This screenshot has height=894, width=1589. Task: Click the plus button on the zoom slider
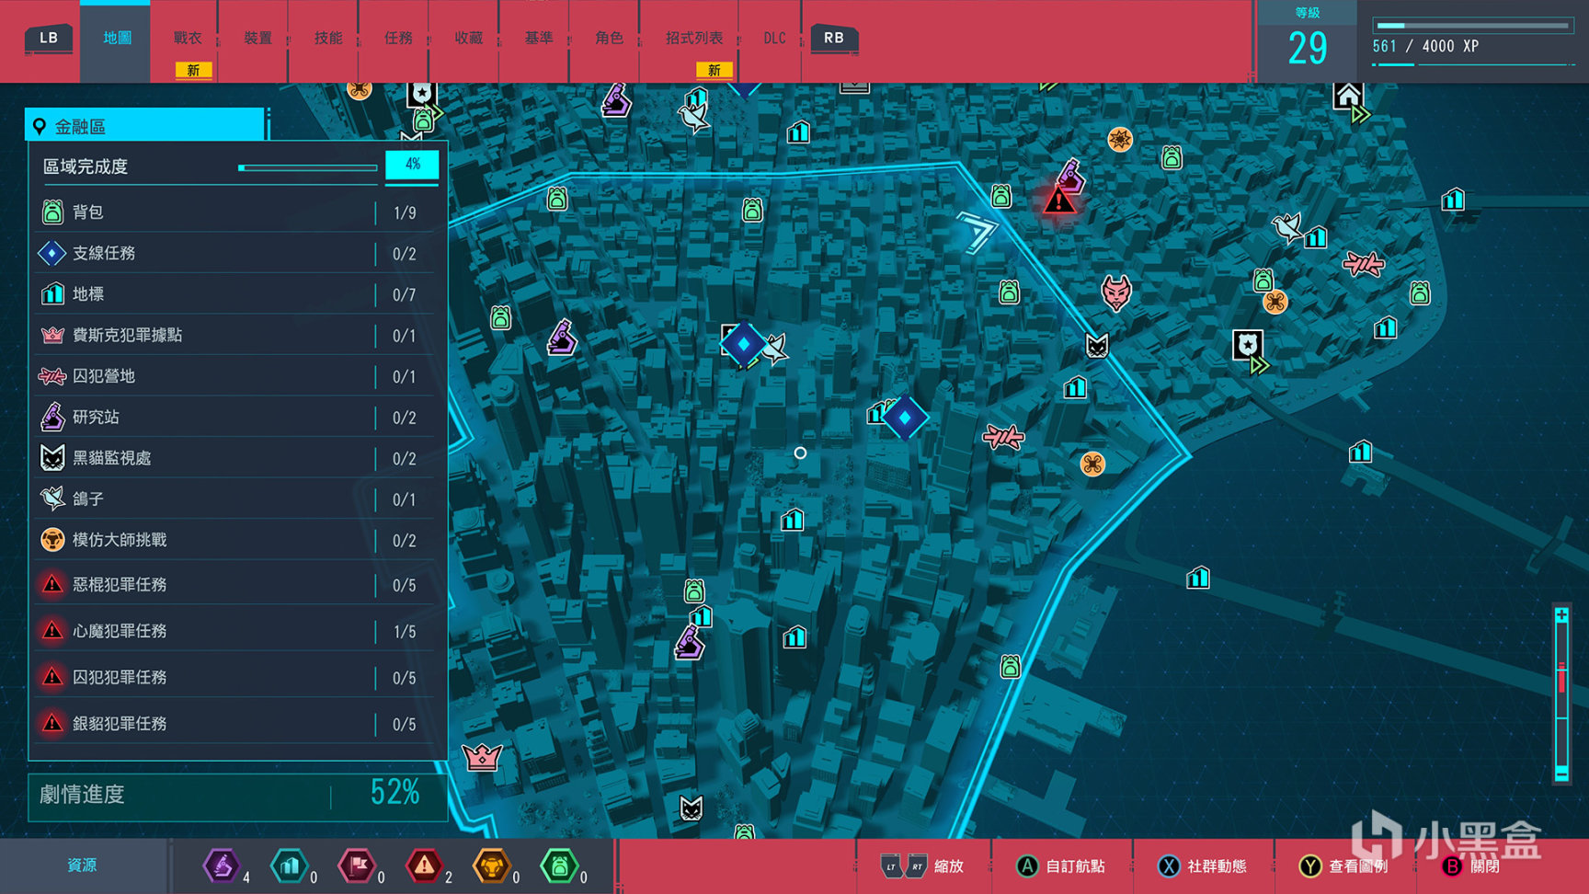click(1561, 615)
